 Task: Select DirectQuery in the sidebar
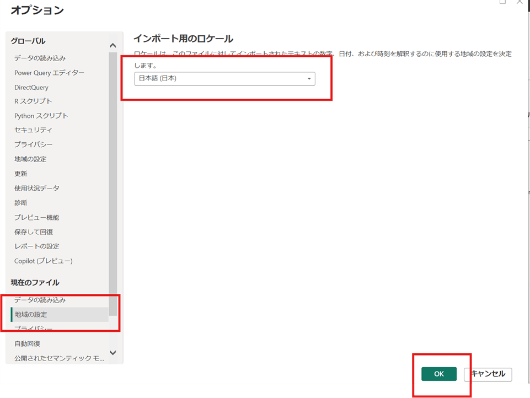31,87
